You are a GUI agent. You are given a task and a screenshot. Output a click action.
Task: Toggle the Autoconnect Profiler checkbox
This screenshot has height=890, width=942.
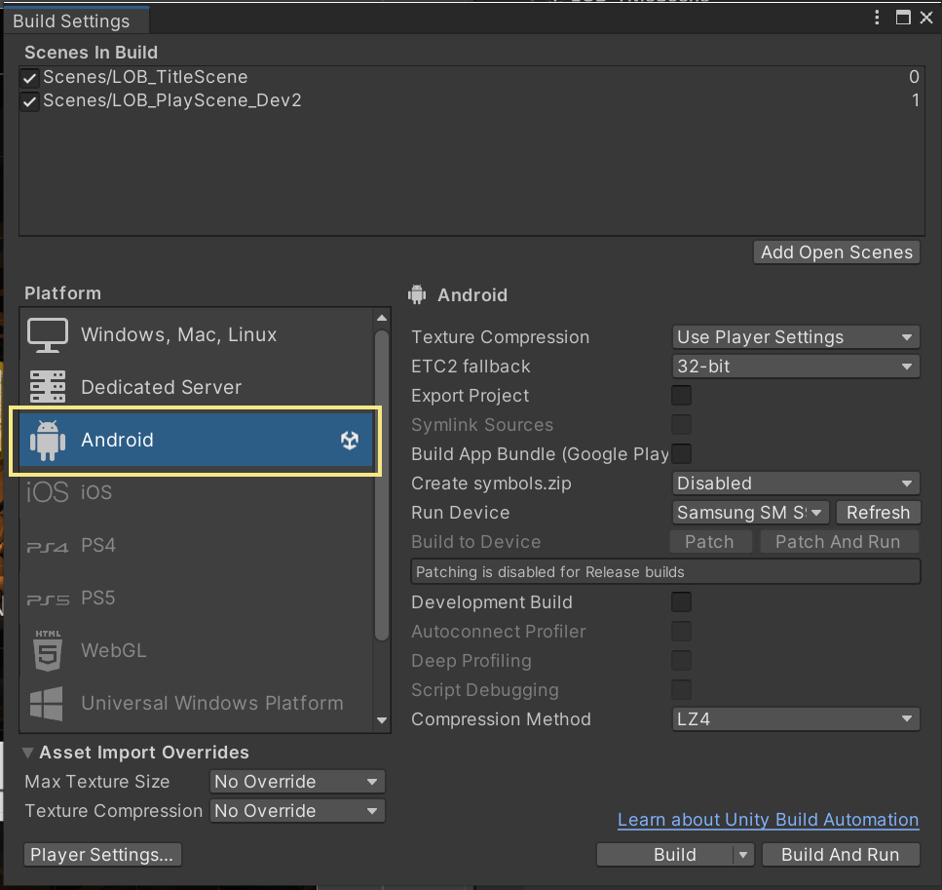(x=681, y=632)
